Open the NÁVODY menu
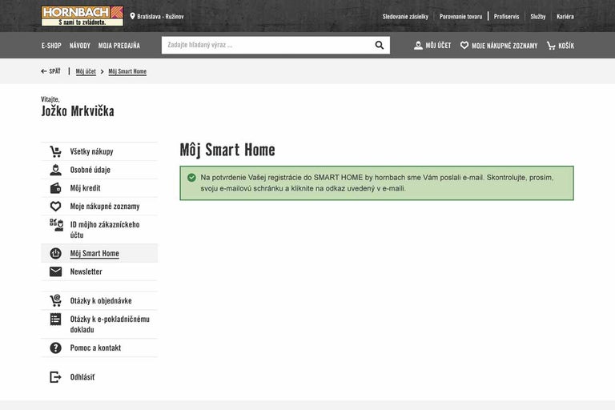 [x=80, y=46]
